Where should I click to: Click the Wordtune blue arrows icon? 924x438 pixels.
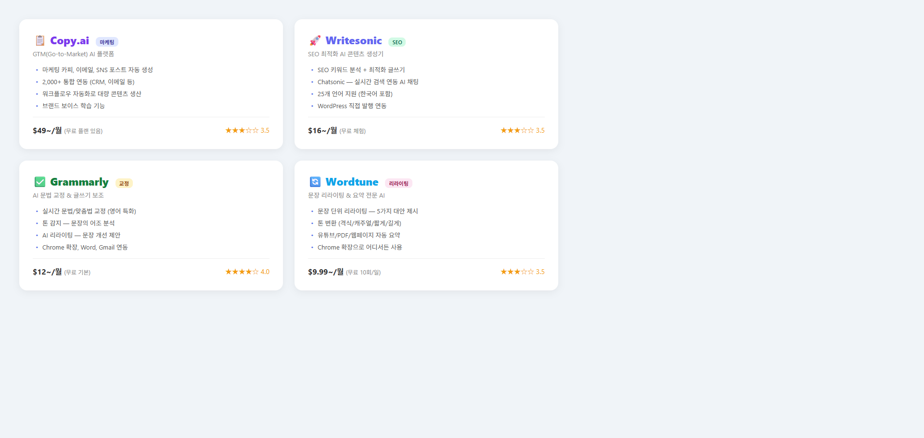(x=315, y=182)
